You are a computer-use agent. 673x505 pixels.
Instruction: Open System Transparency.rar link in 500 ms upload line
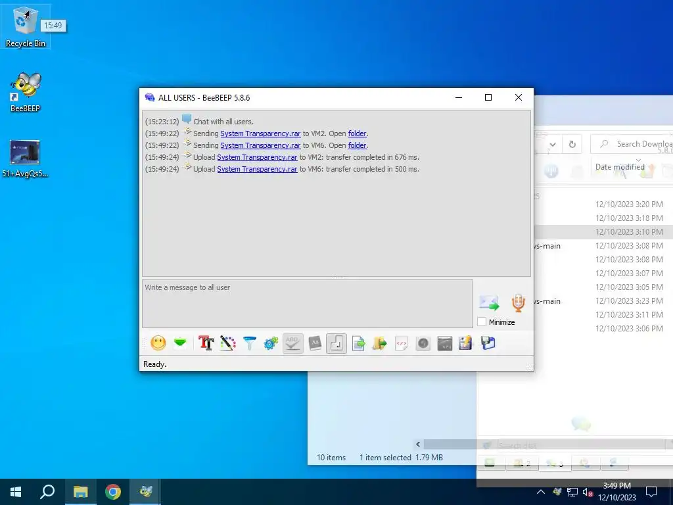click(x=257, y=169)
